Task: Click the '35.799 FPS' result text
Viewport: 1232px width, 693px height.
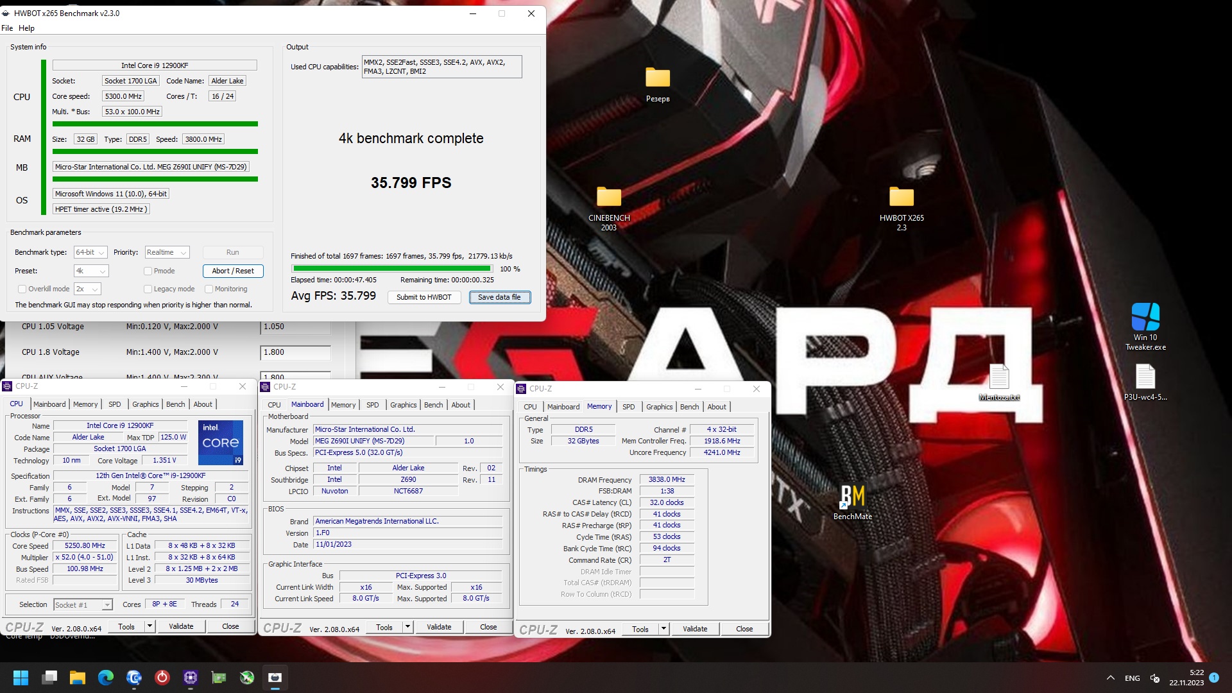Action: pos(411,183)
